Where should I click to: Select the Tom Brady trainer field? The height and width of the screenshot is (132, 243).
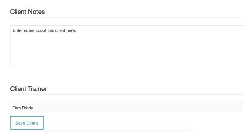pos(90,108)
